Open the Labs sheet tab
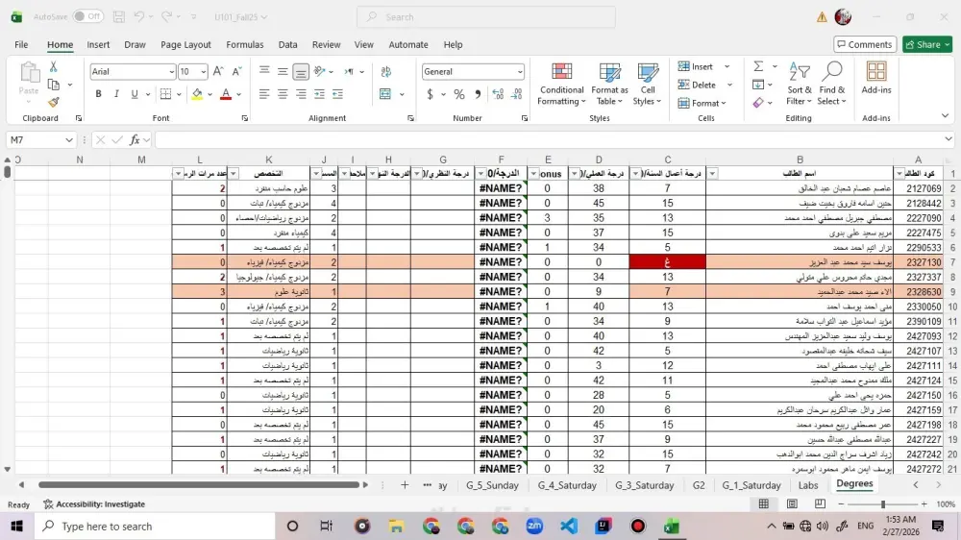Viewport: 961px width, 540px height. 808,485
